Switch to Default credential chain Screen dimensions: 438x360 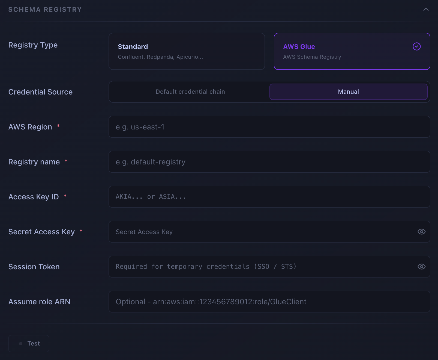[x=190, y=92]
